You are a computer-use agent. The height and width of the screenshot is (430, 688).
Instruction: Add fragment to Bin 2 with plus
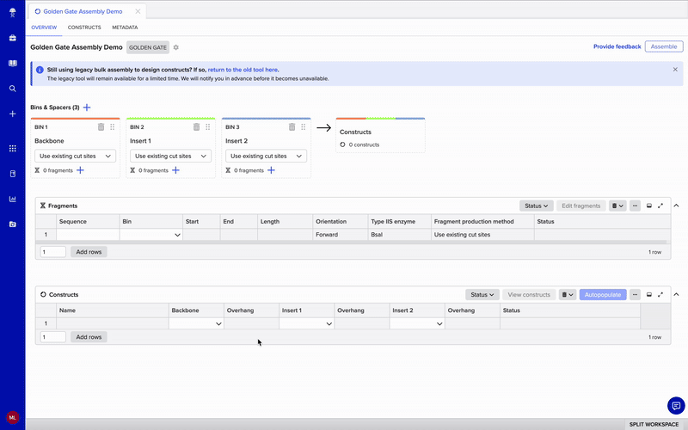[175, 170]
